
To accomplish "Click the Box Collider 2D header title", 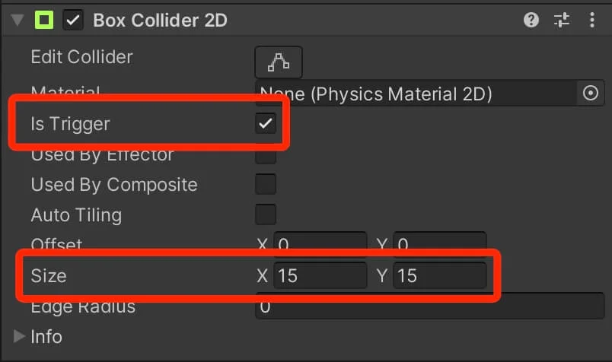I will (x=160, y=21).
